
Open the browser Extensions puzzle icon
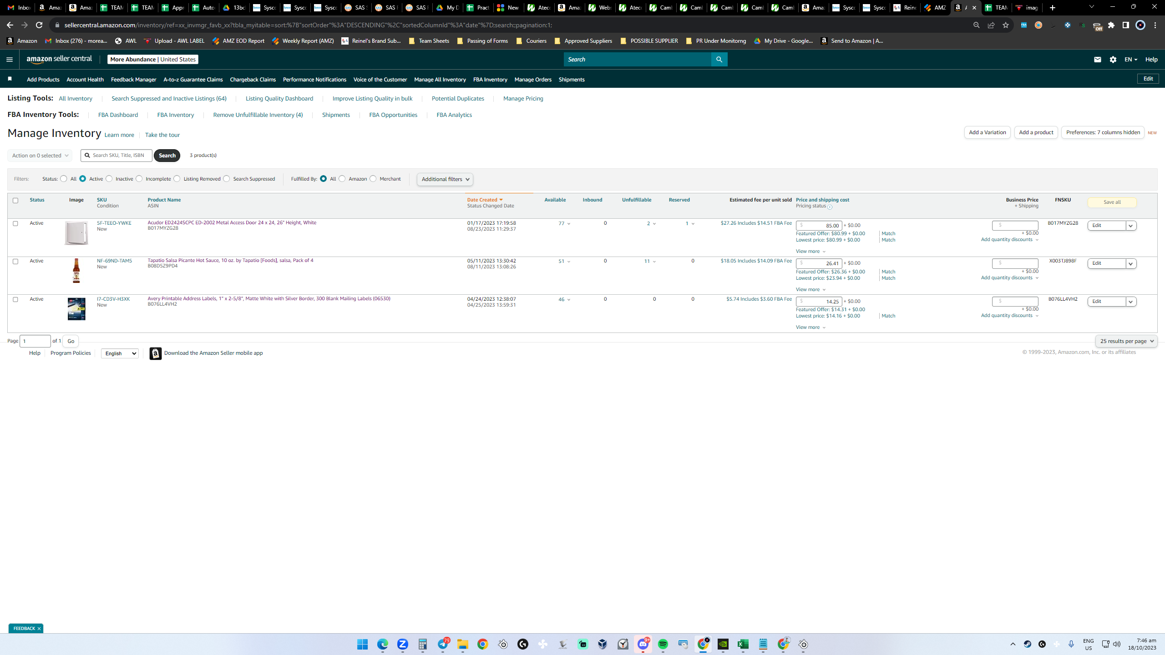[1111, 25]
